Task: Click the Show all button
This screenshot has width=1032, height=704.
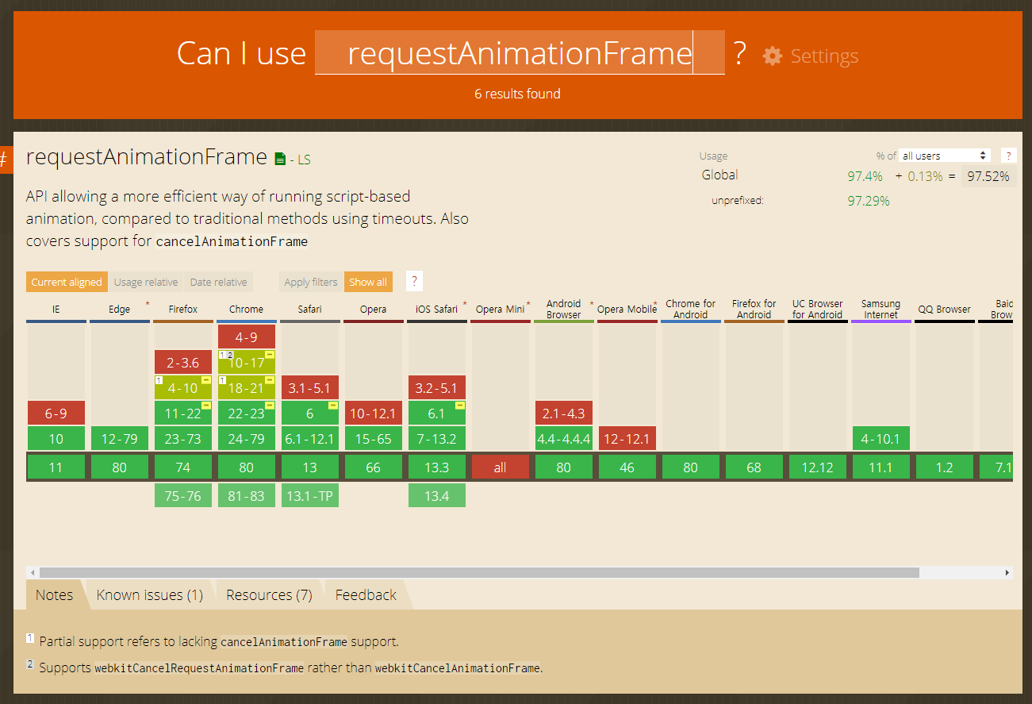Action: coord(368,282)
